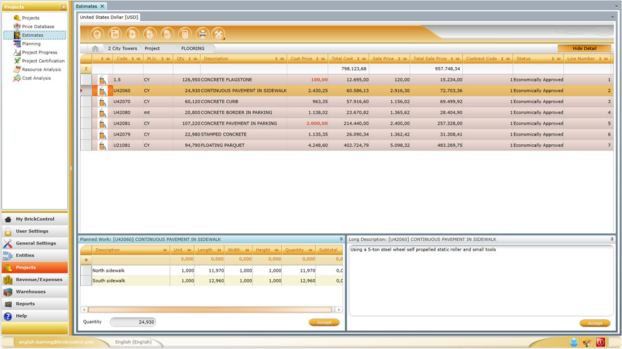Click Accept in the Planned Work panel
This screenshot has width=622, height=349.
click(x=323, y=322)
